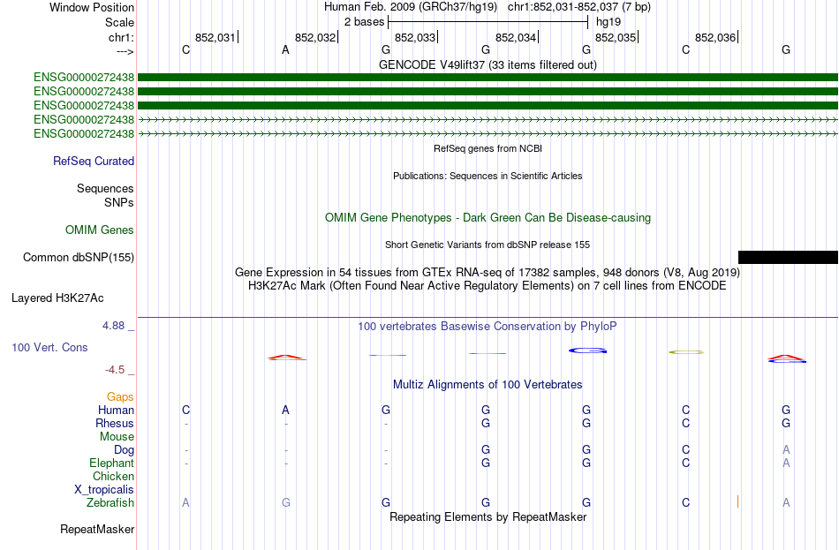
Task: Click the RefSeq Curated track label
Action: click(94, 161)
